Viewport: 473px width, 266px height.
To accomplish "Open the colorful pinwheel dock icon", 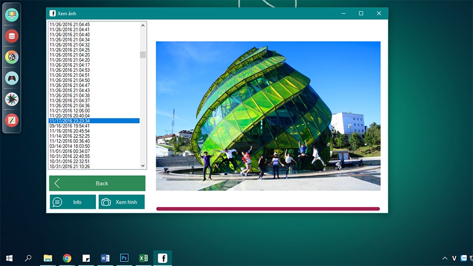I will pyautogui.click(x=12, y=100).
